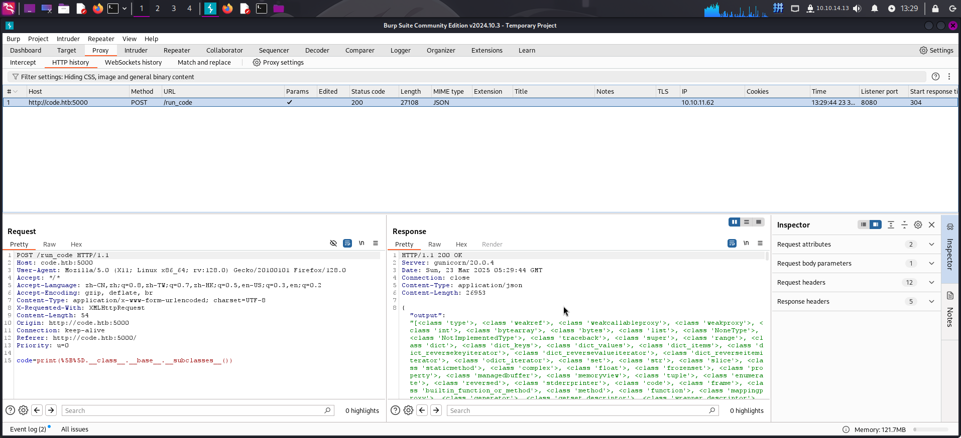Open the Repeater tool tab
961x438 pixels.
tap(177, 51)
